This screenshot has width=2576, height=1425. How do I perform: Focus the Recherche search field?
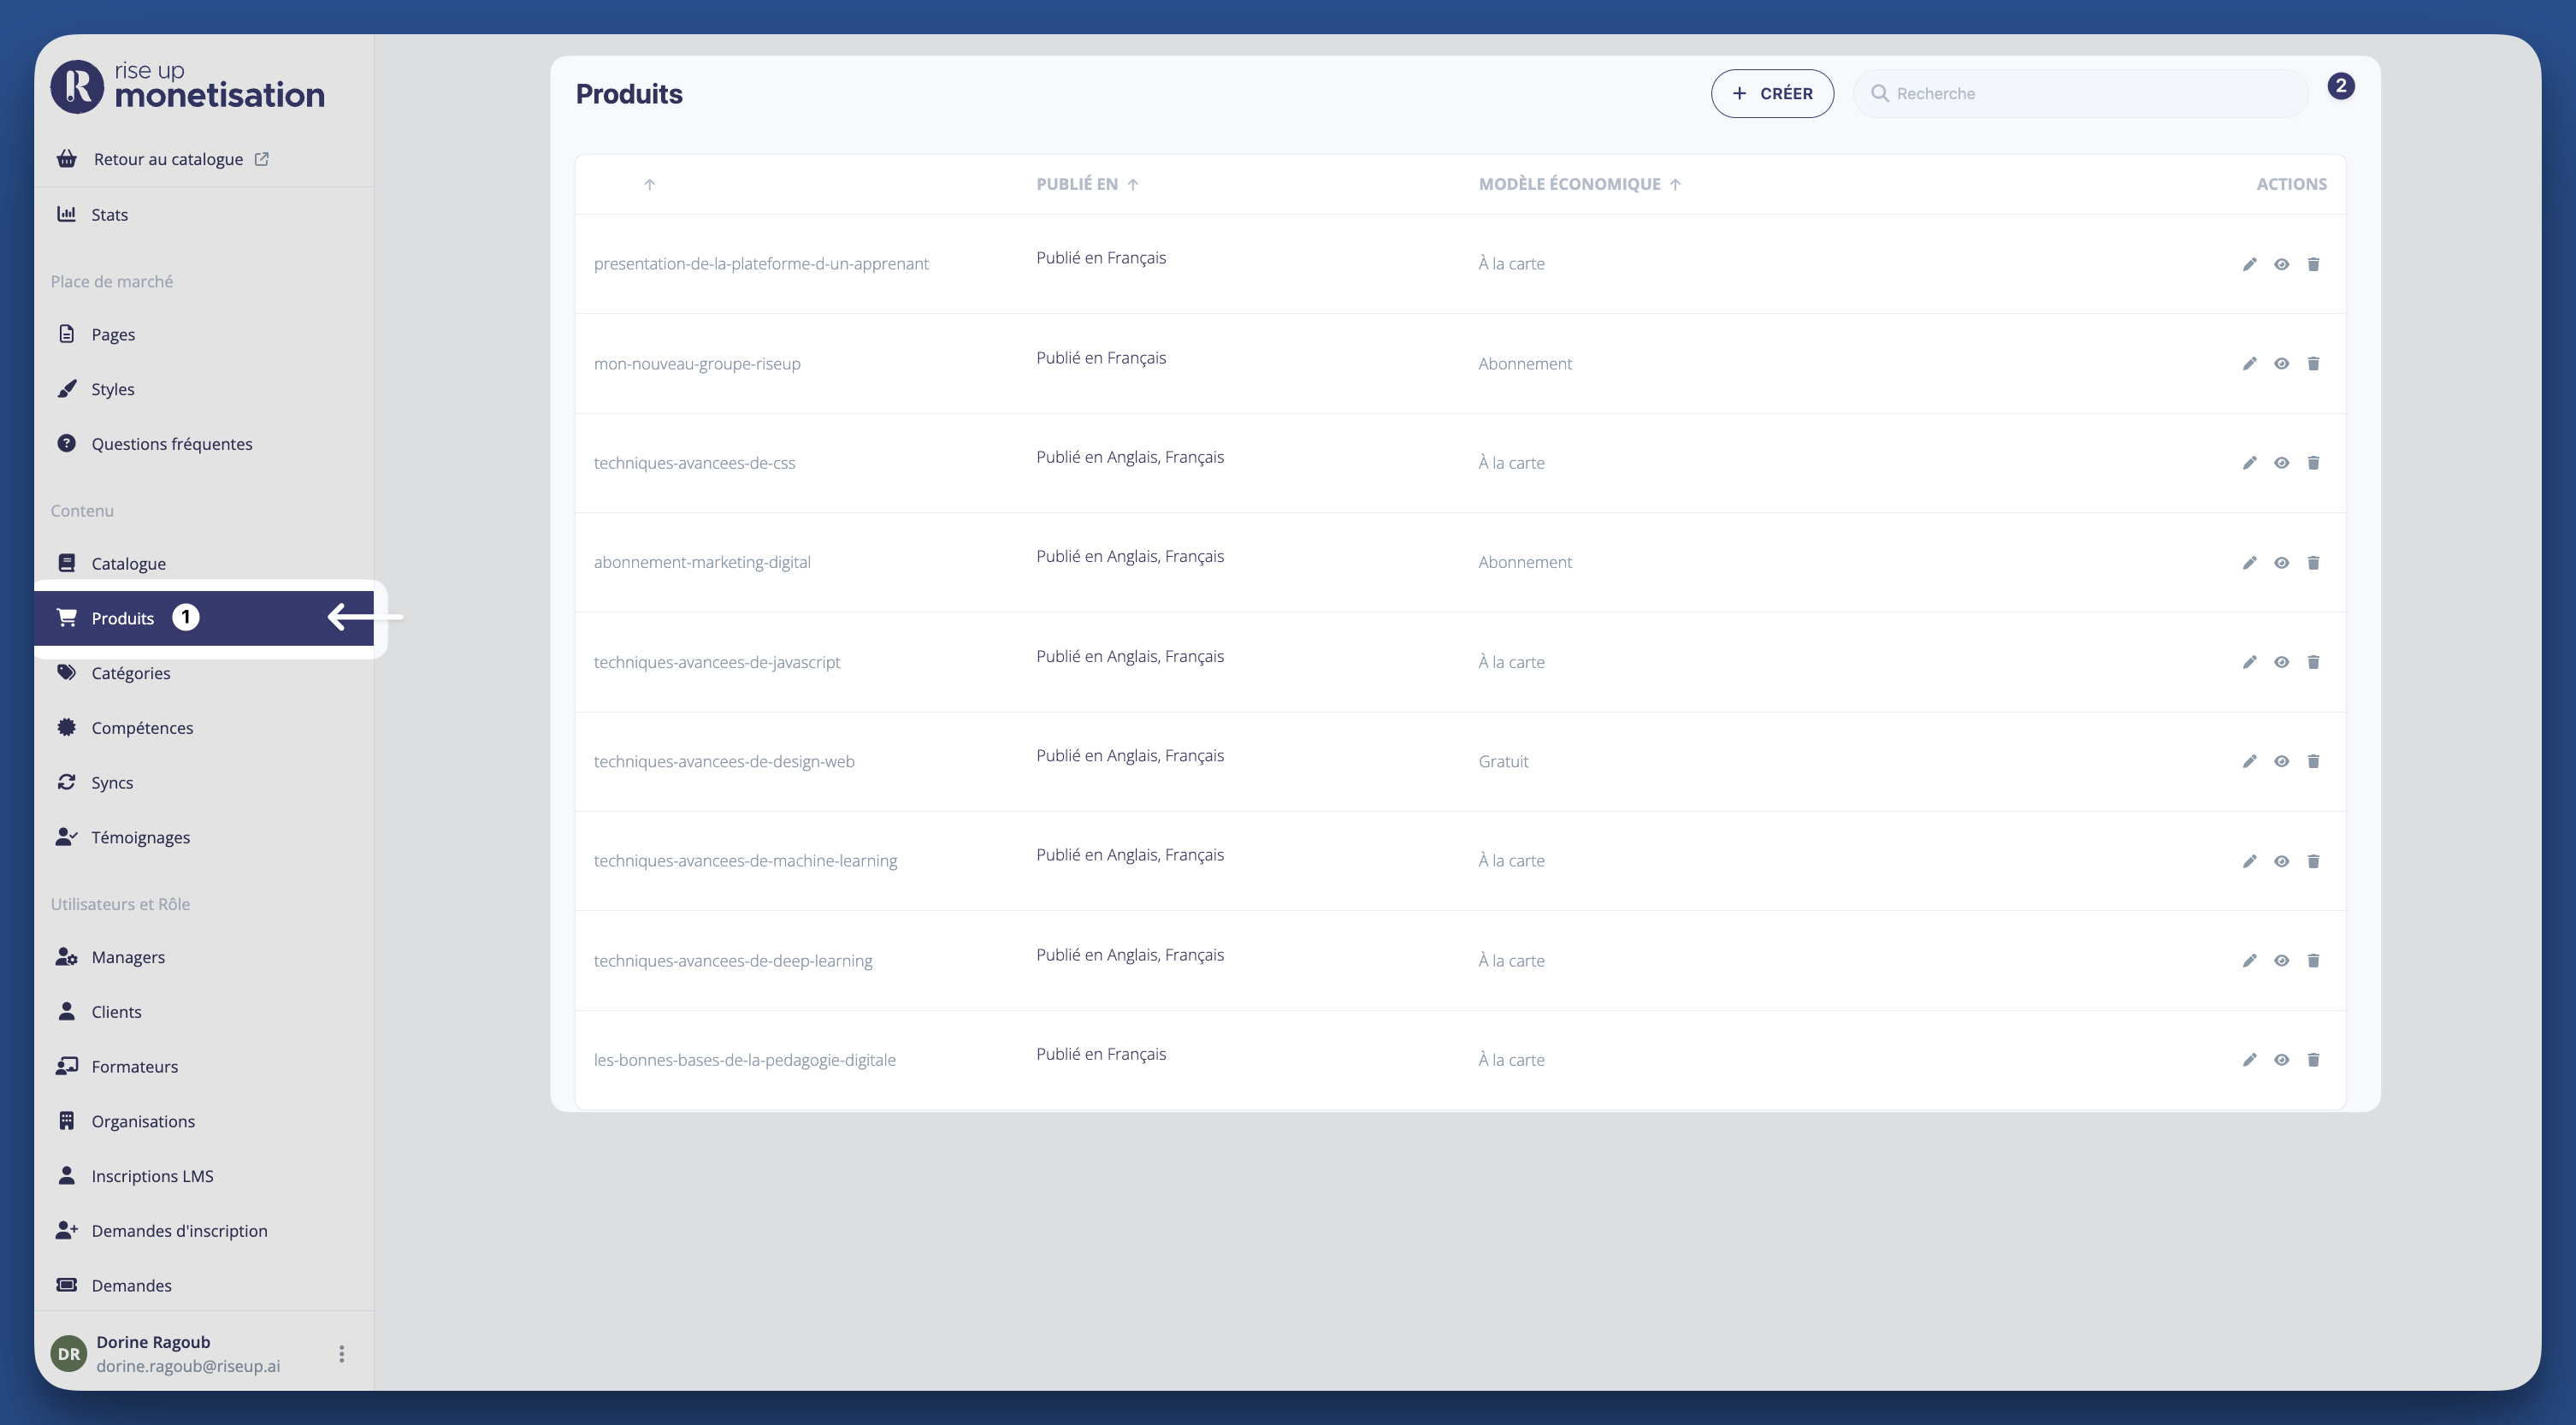tap(2090, 94)
